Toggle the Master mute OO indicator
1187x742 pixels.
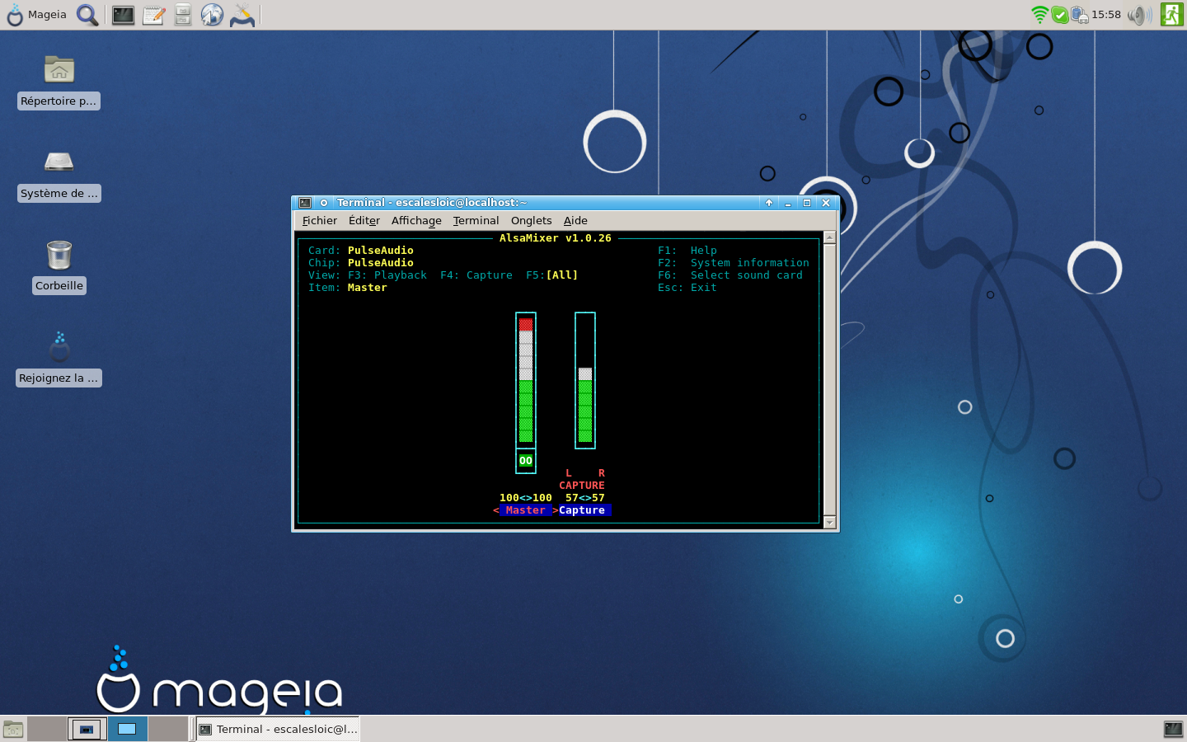[526, 461]
